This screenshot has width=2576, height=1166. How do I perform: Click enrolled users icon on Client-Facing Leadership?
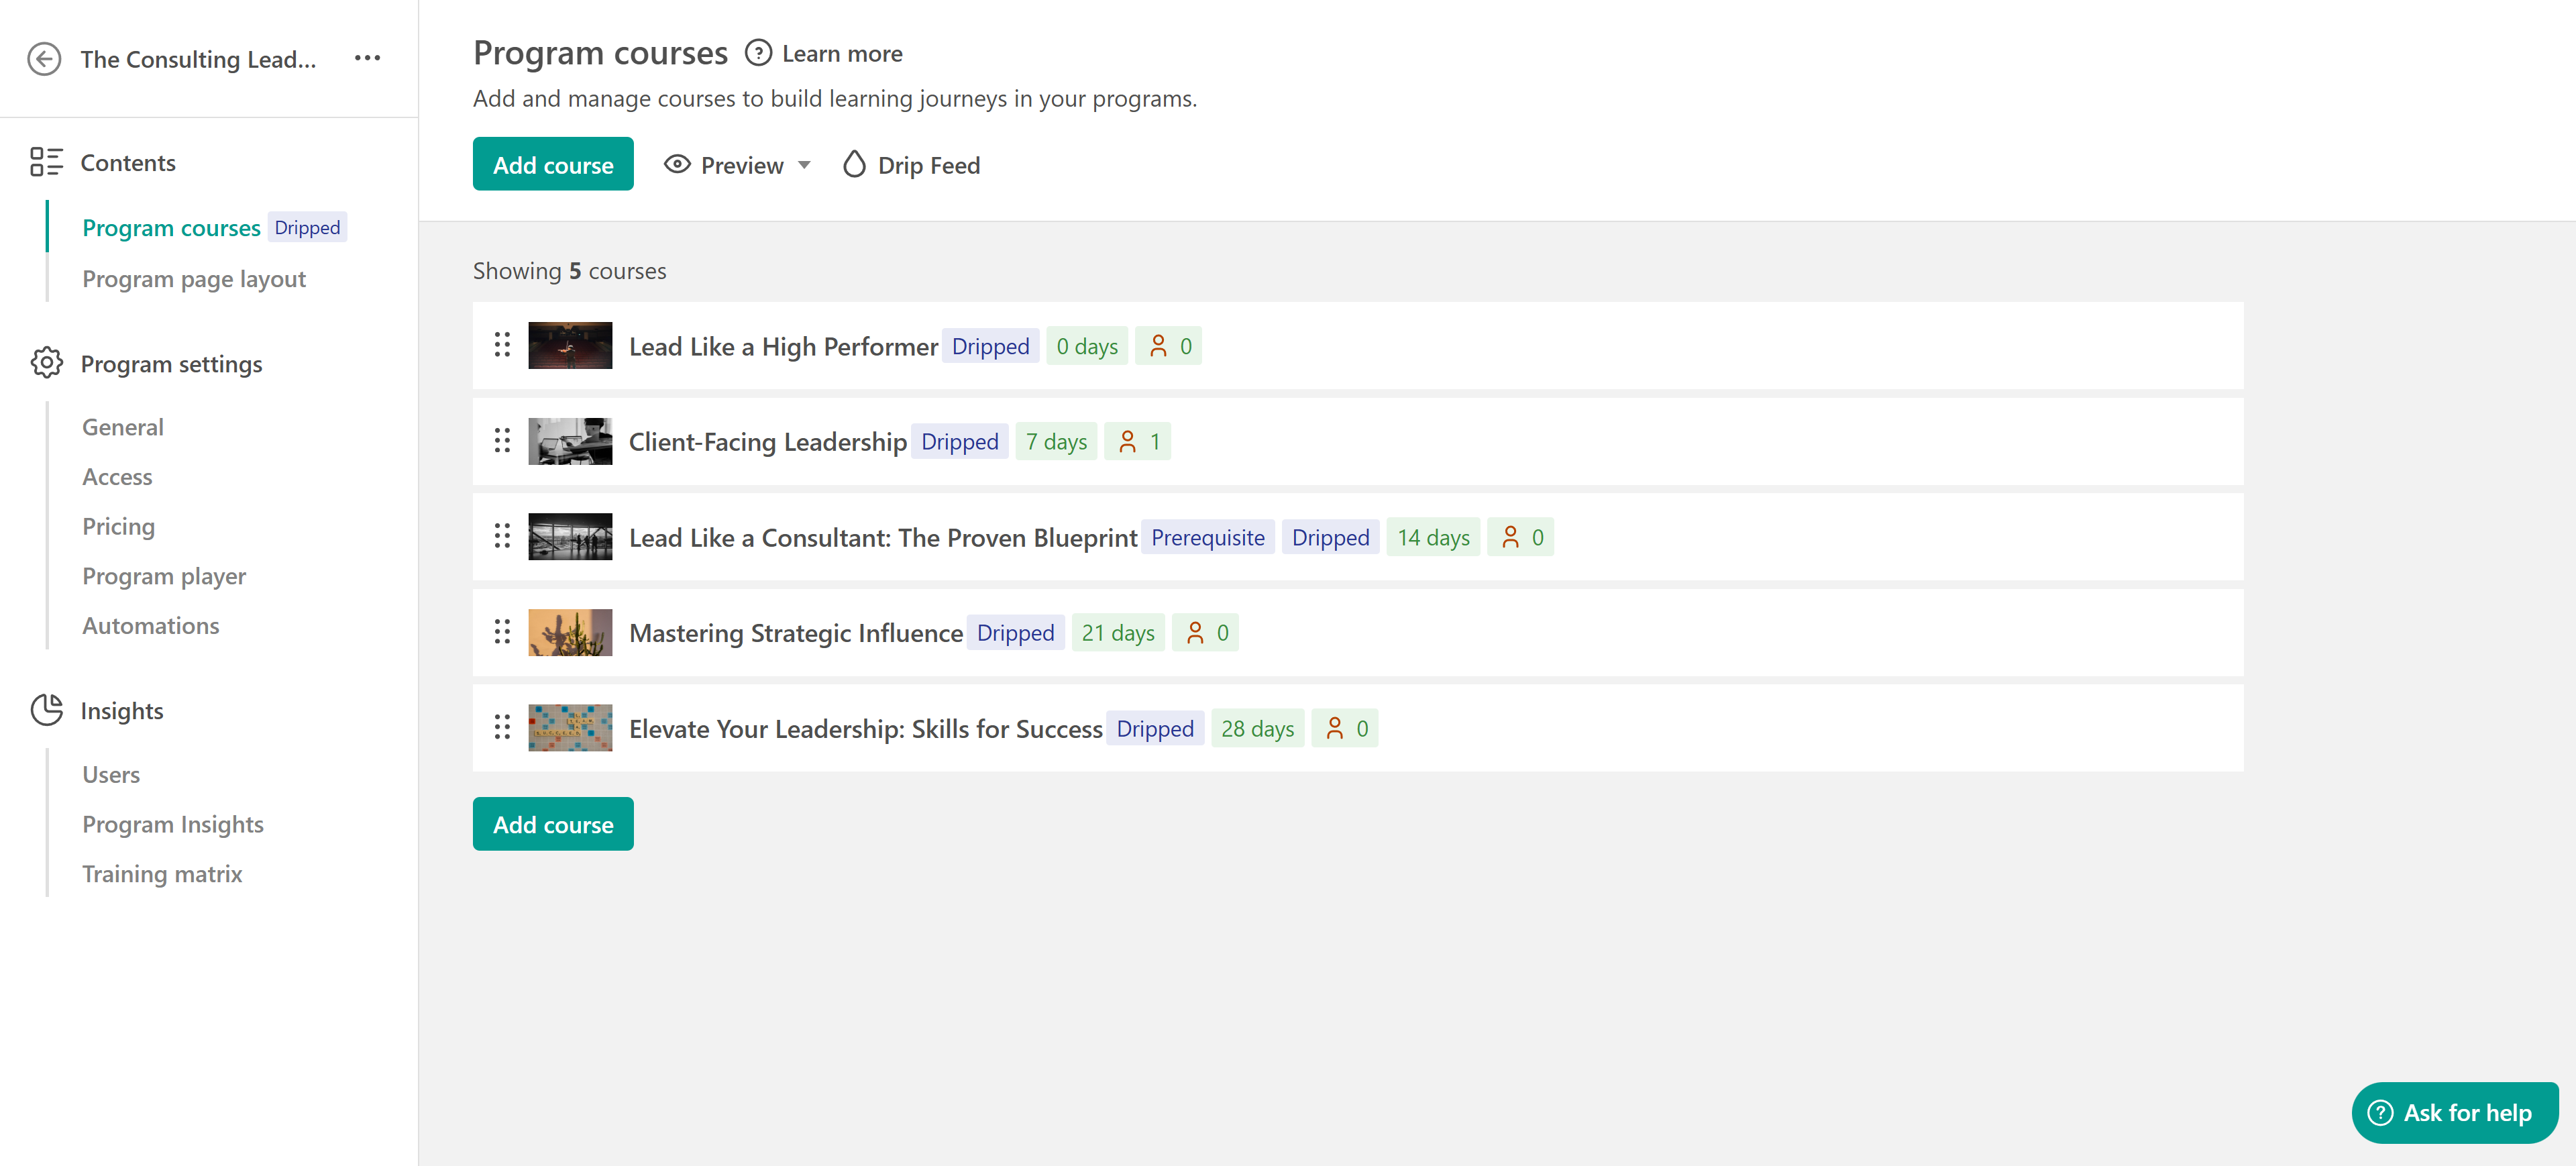pyautogui.click(x=1127, y=441)
